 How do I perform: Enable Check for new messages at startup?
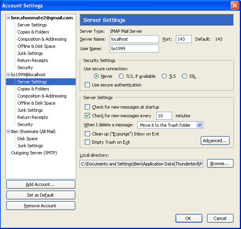coord(87,107)
